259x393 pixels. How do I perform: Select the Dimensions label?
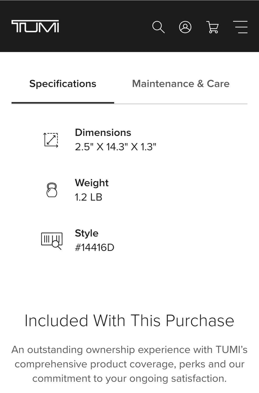103,133
